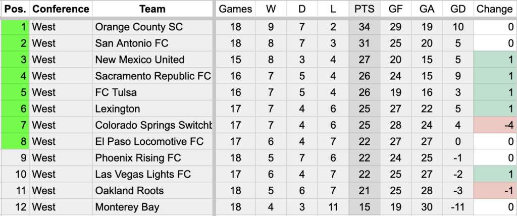This screenshot has width=517, height=216.
Task: Click the red -4 change cell
Action: tap(495, 125)
